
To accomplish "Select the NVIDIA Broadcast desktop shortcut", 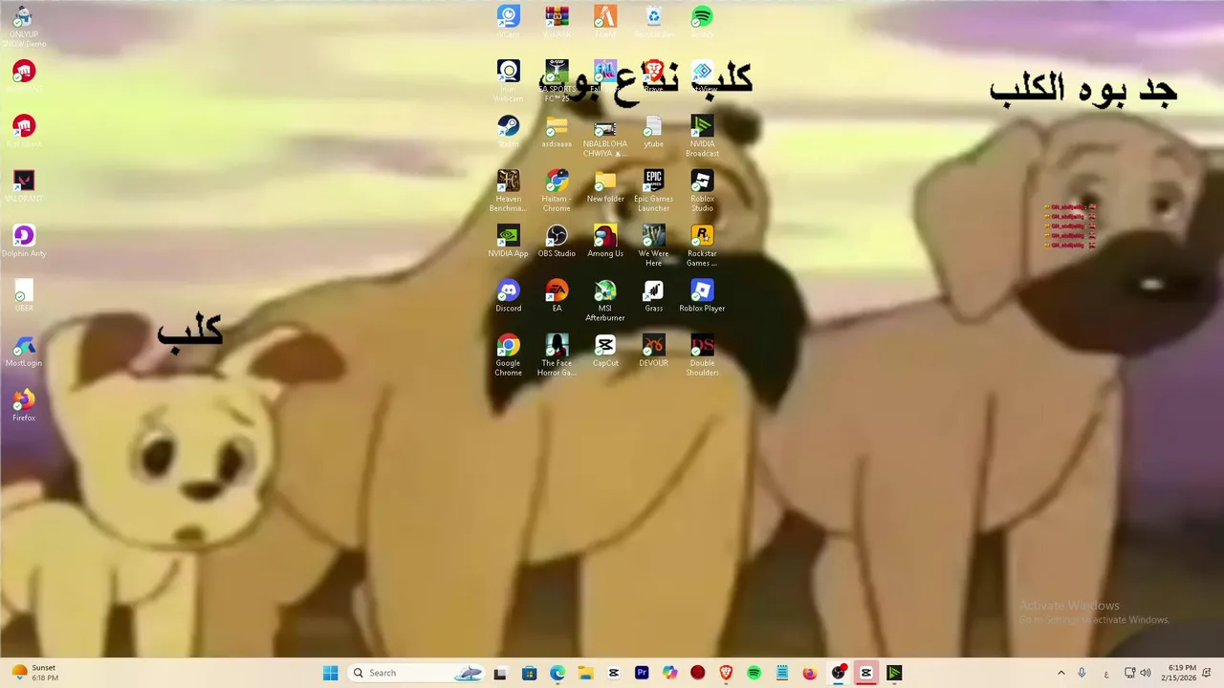I will (x=702, y=137).
